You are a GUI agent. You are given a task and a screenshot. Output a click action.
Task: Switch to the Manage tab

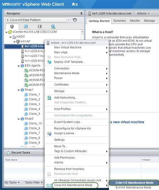(149, 21)
